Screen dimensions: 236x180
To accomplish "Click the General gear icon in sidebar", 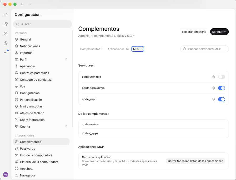I will (17, 39).
